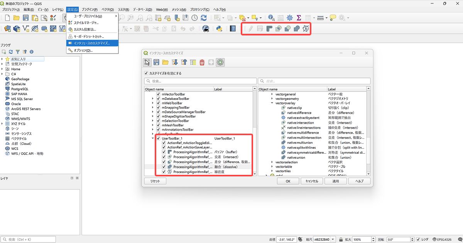Toggle checkbox of 線密度 row
This screenshot has height=243, width=463.
[164, 172]
